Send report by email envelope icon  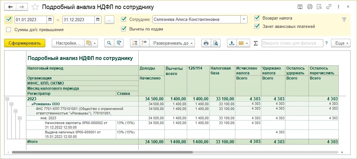241,43
